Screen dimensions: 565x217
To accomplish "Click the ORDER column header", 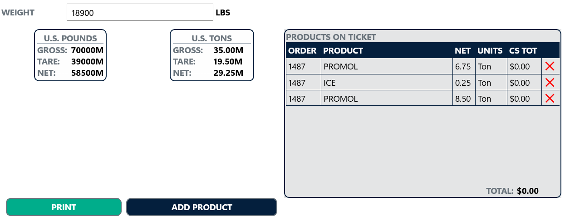I will 302,50.
